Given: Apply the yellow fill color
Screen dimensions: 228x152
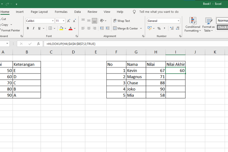Looking at the screenshot, I should pos(61,28).
